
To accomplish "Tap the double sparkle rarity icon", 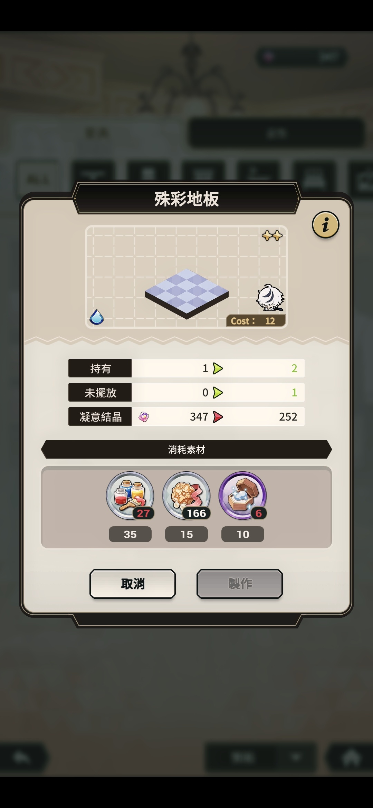I will 272,236.
